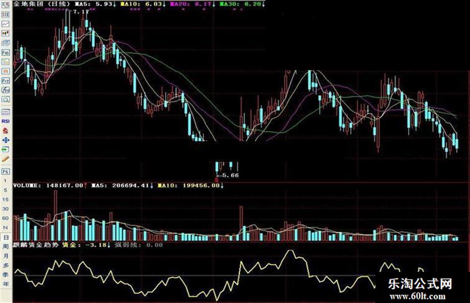The width and height of the screenshot is (470, 303).
Task: Click the F12 icon in the sidebar
Action: click(5, 81)
